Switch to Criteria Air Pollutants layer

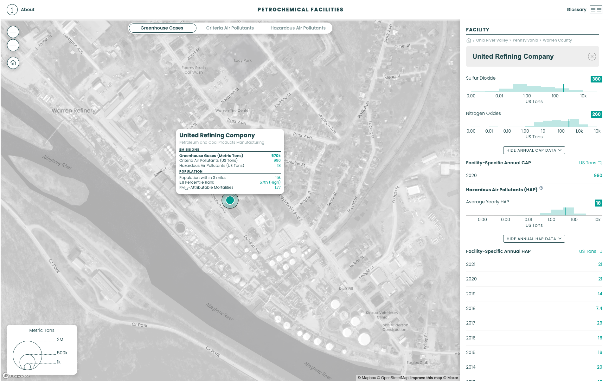point(230,28)
